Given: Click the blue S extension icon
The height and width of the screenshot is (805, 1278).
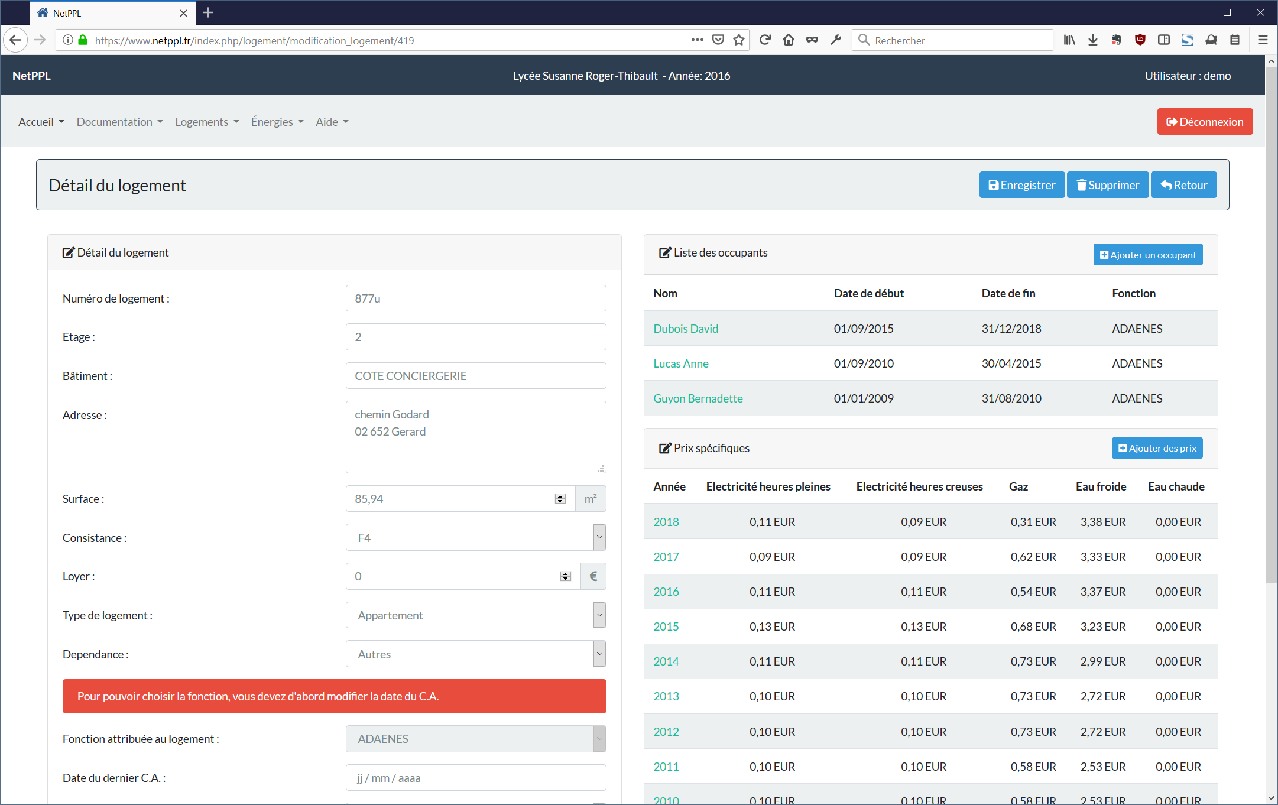Looking at the screenshot, I should pos(1188,40).
